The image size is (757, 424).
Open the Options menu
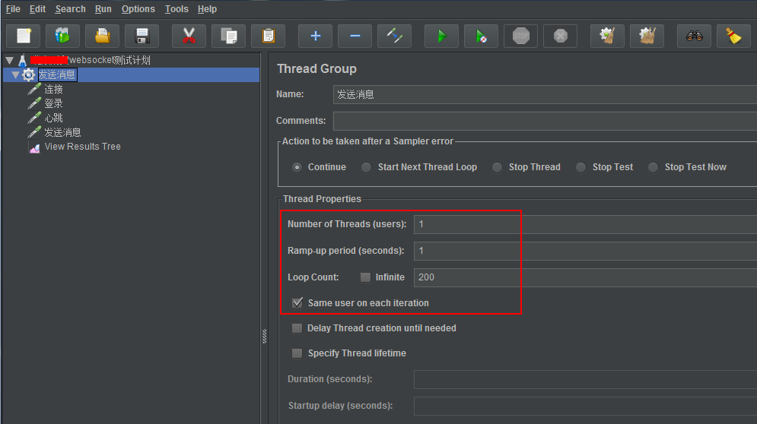pos(138,9)
